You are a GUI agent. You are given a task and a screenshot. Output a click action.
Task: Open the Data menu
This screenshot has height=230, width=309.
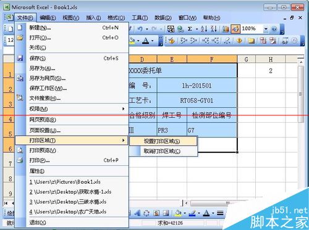tap(163, 18)
